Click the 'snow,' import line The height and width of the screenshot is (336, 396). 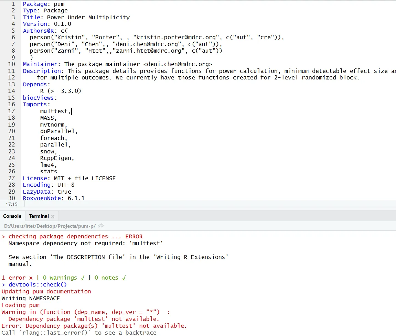click(x=49, y=151)
